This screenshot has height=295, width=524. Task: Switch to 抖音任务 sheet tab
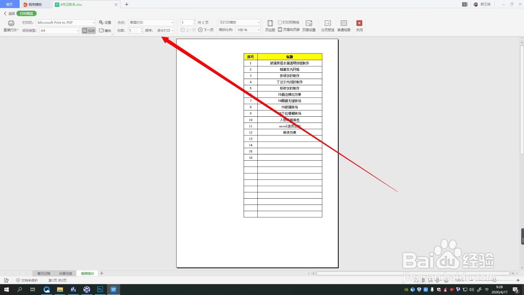(x=65, y=273)
